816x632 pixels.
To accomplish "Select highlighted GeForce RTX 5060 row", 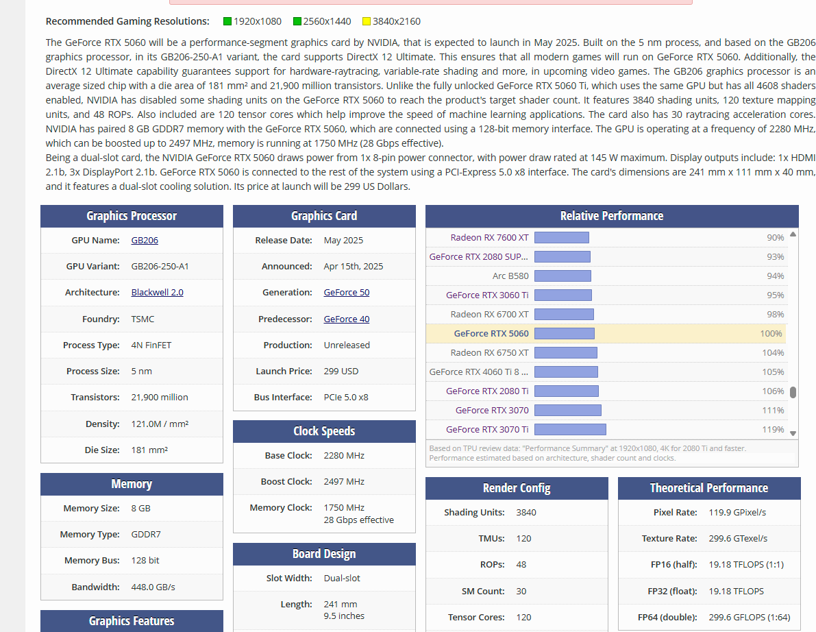I will (x=606, y=333).
